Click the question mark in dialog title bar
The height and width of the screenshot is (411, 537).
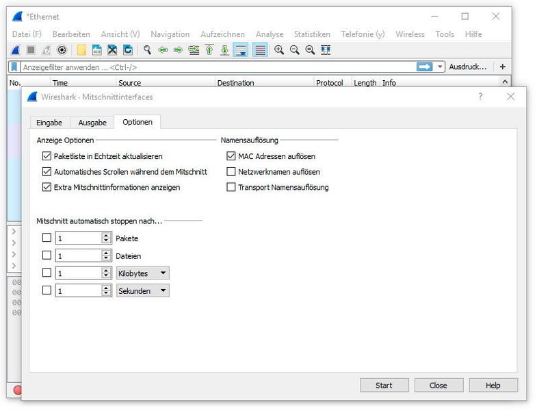click(480, 97)
